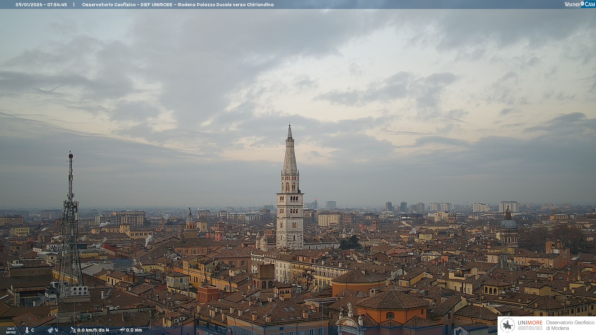Click the 0.0 km/h da N wind reading
The image size is (596, 335).
click(x=93, y=330)
